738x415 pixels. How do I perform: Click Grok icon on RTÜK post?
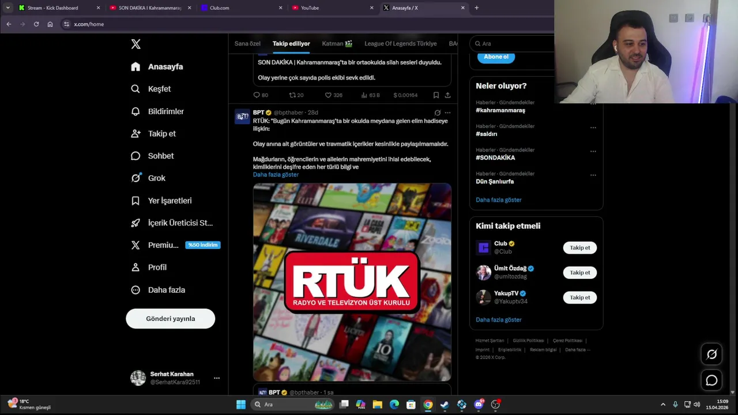pos(438,112)
